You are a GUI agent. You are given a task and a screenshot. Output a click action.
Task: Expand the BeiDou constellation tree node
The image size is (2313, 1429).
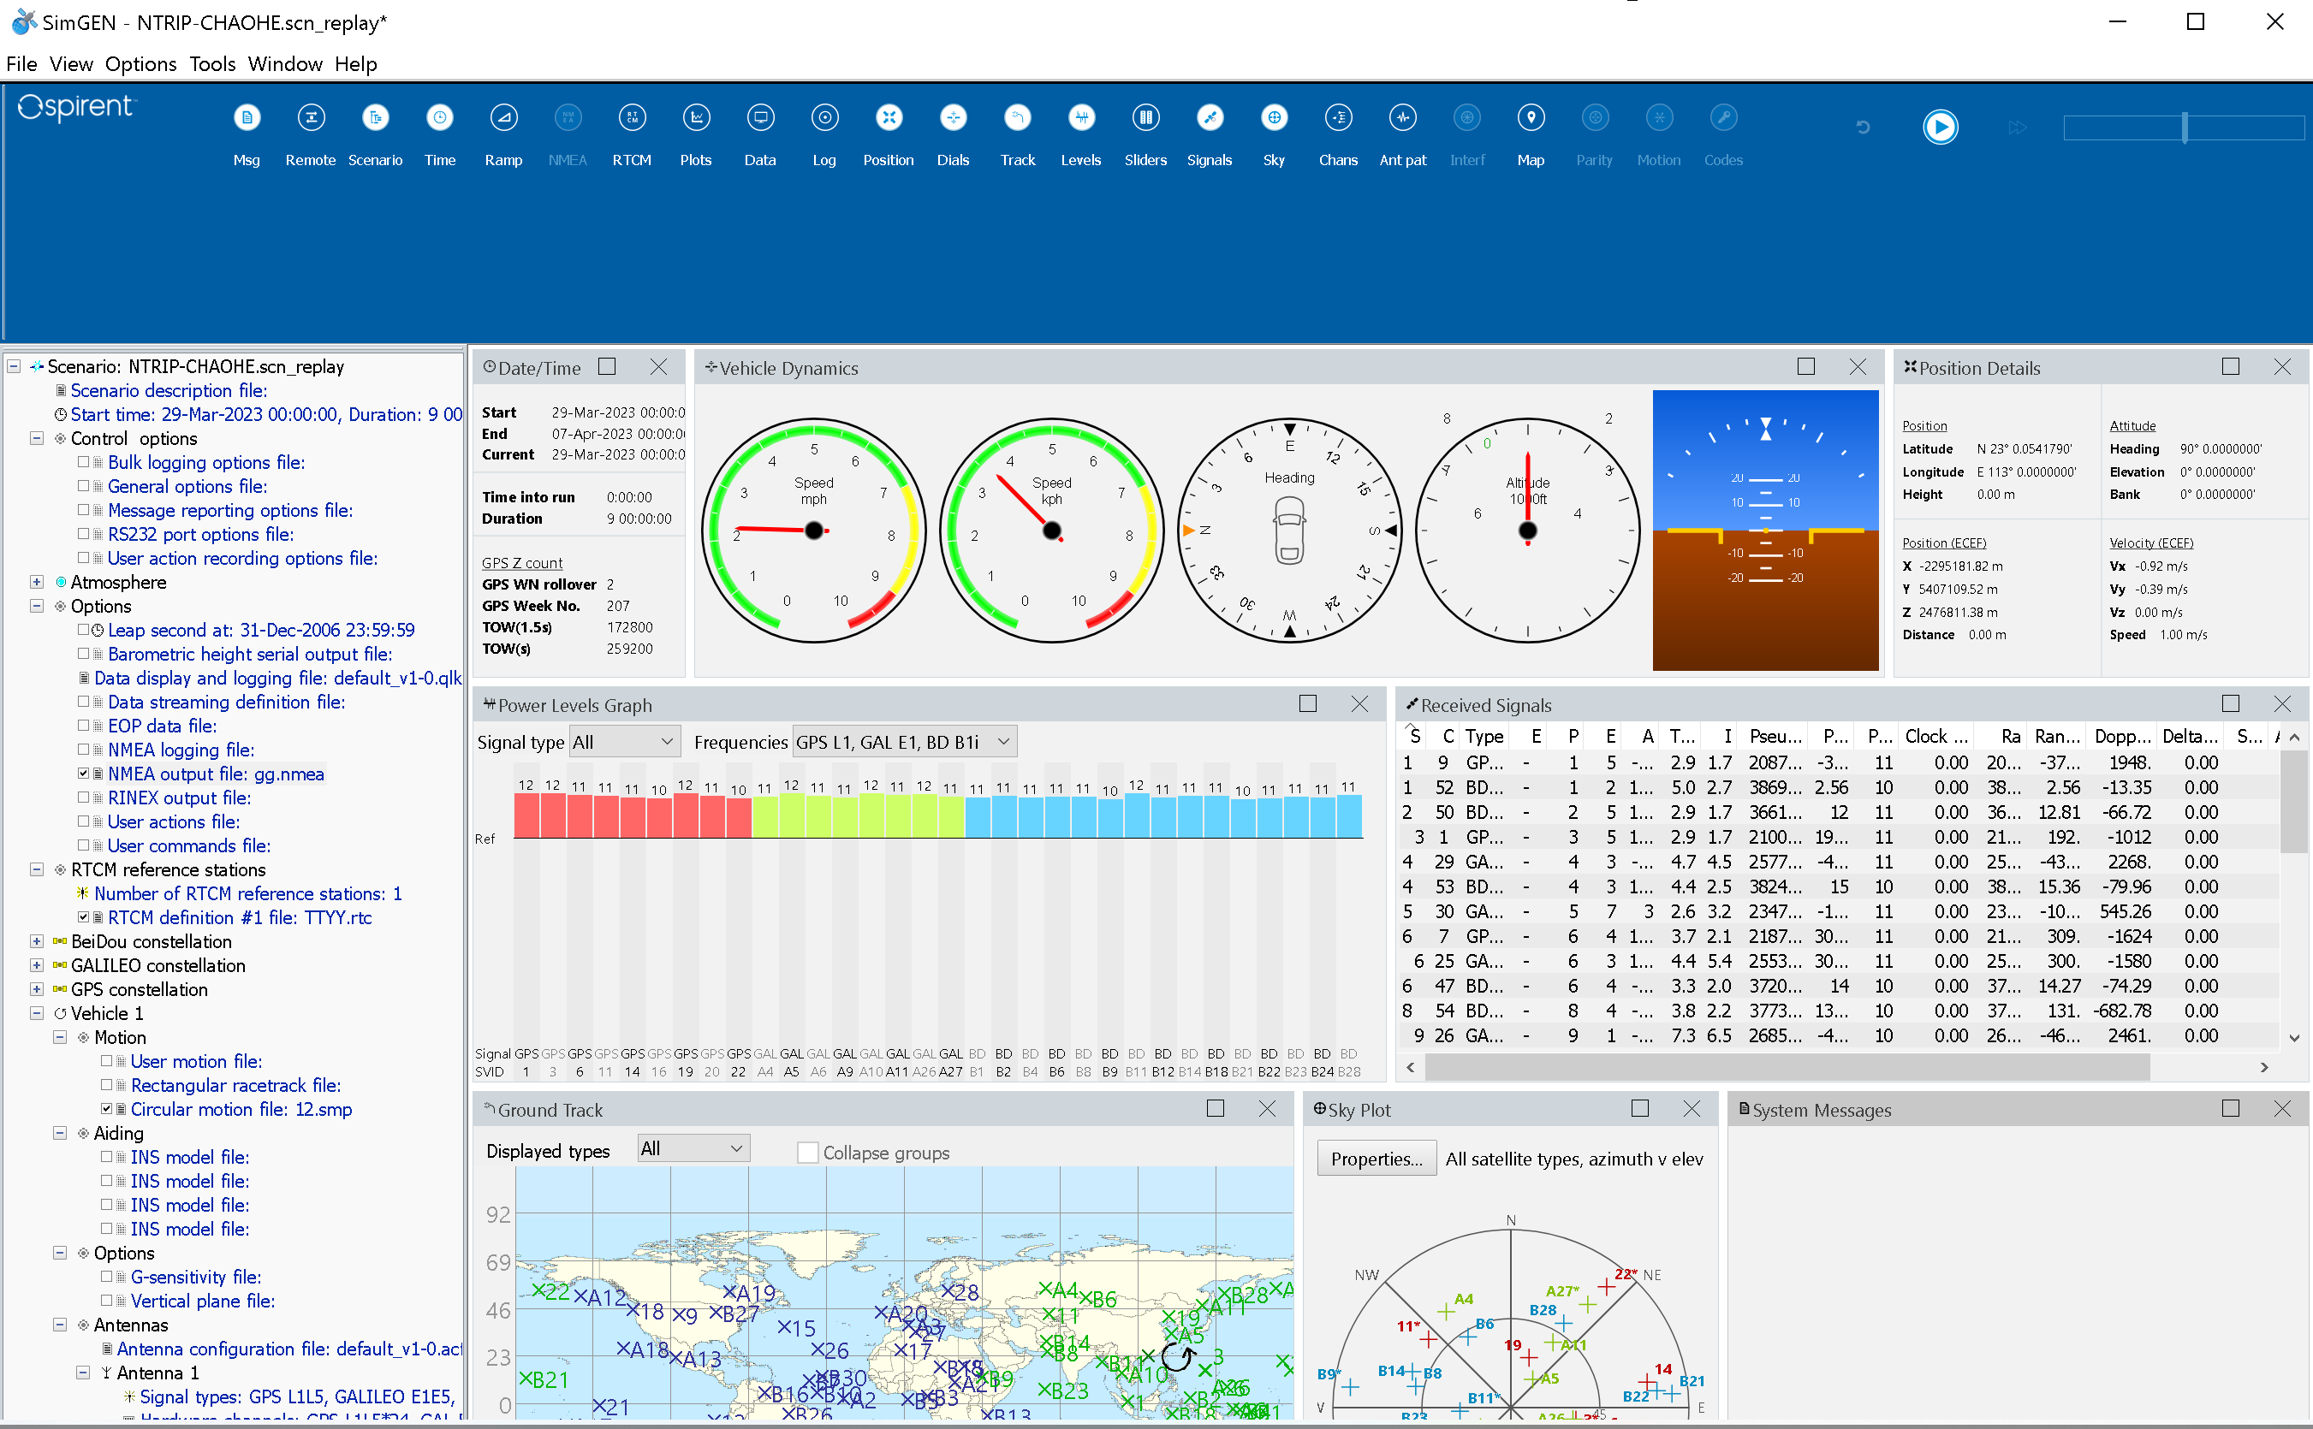tap(36, 941)
